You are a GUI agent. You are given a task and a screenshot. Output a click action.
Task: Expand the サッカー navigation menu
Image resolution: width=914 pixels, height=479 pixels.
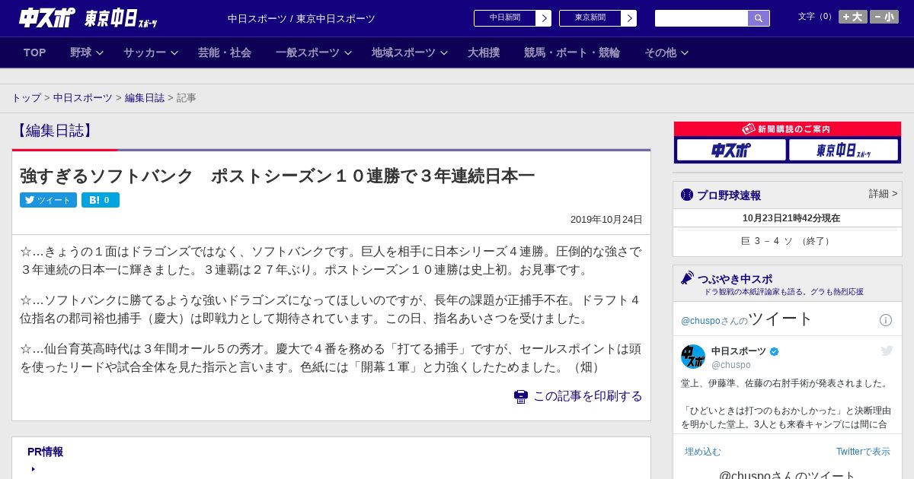[x=151, y=52]
